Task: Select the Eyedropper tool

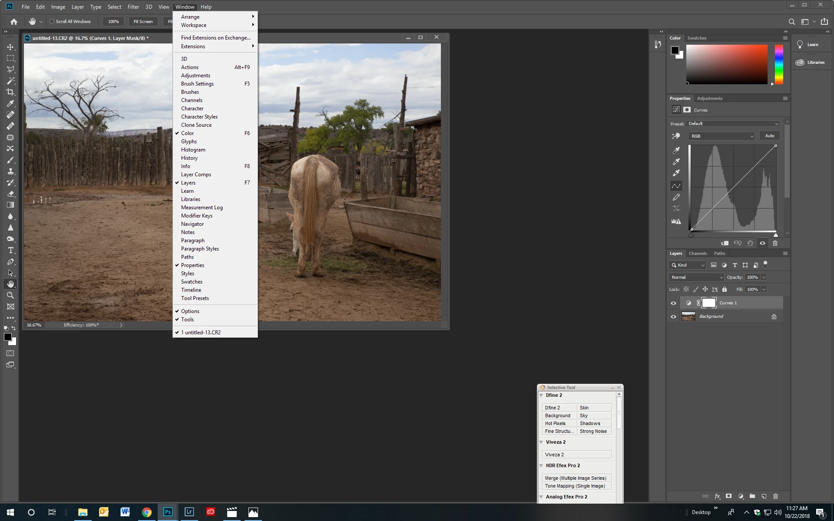Action: click(x=10, y=103)
